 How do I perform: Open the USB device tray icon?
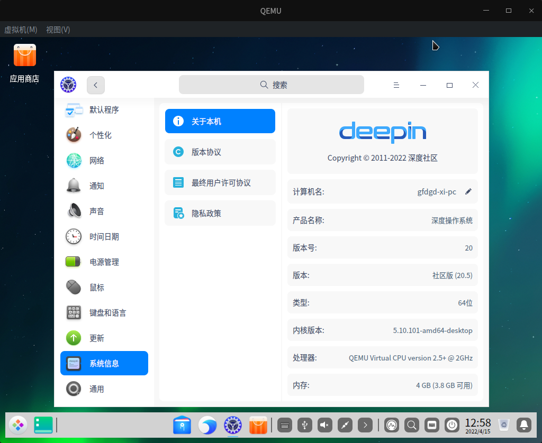(x=305, y=425)
